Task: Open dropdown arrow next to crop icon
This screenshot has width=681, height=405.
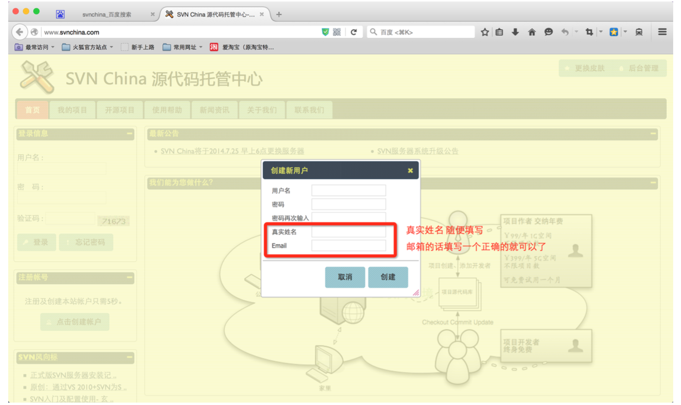Action: [x=601, y=32]
